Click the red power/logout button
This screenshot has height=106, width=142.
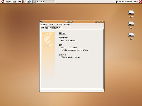point(141,2)
